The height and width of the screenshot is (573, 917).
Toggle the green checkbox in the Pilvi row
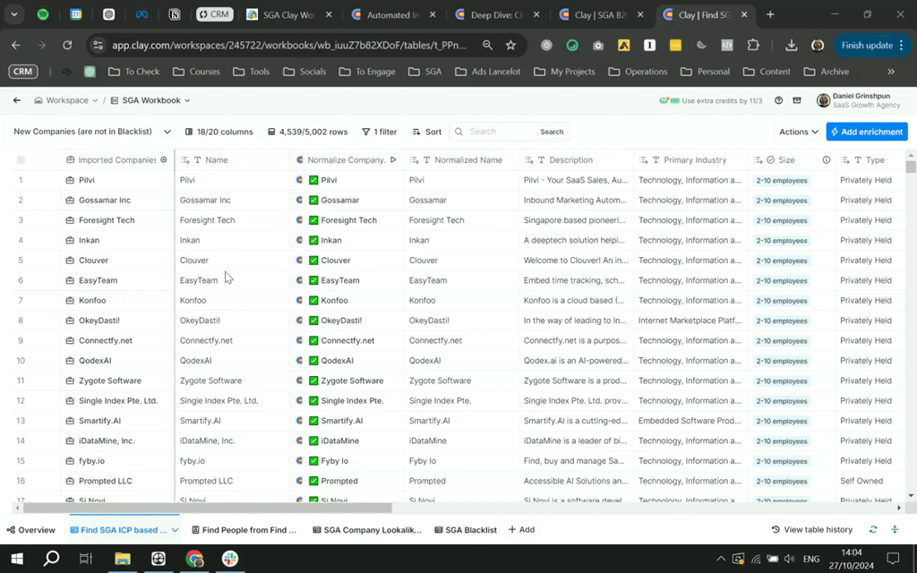pyautogui.click(x=313, y=180)
